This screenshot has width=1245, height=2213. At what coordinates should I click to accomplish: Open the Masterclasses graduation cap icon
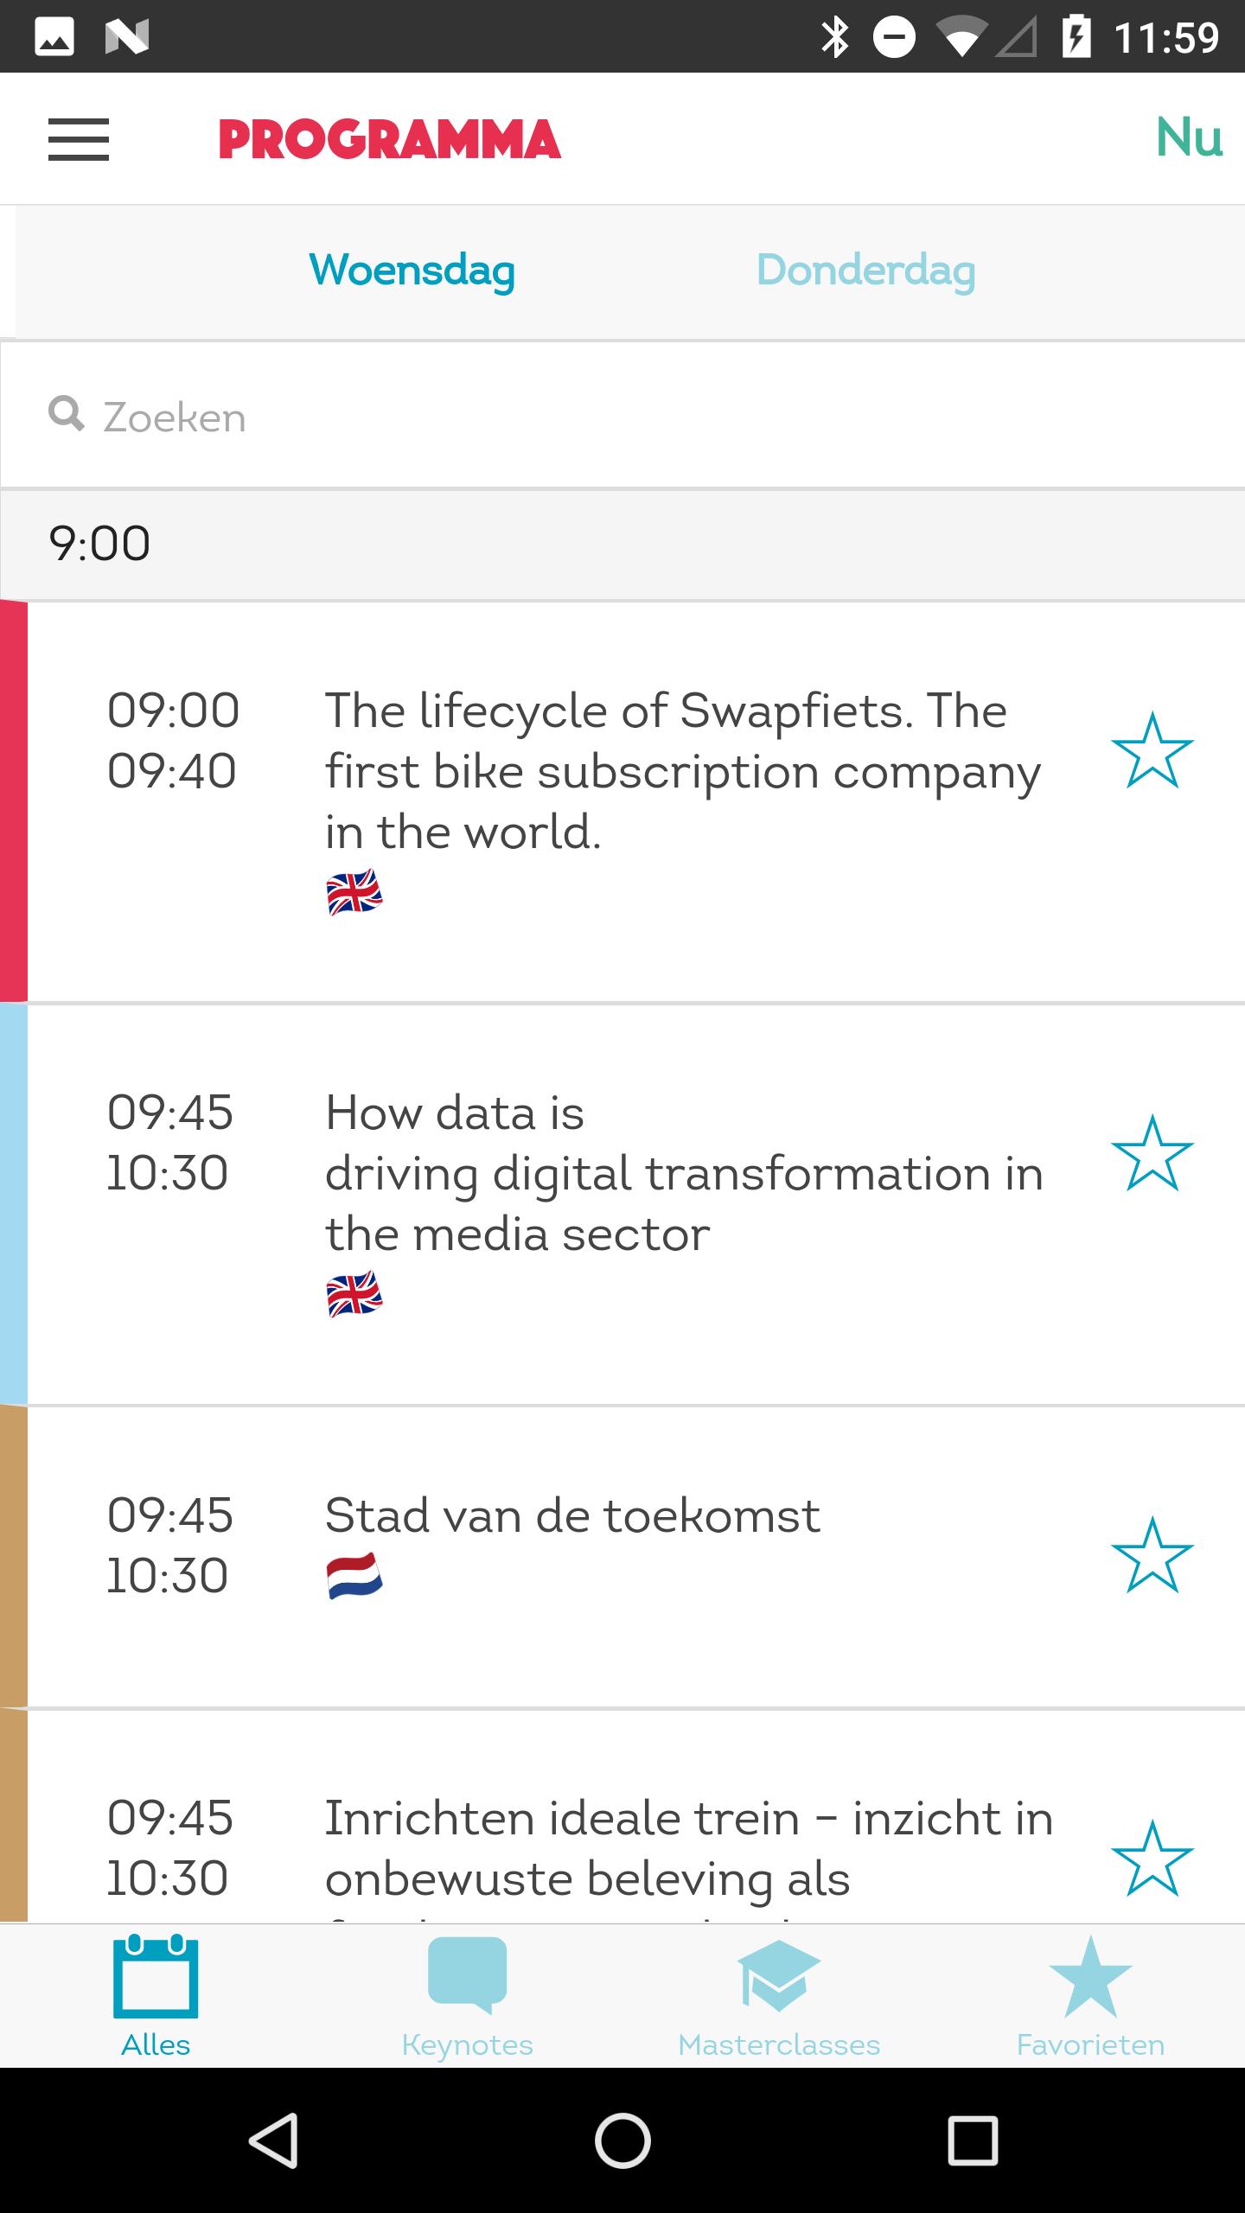click(778, 1976)
